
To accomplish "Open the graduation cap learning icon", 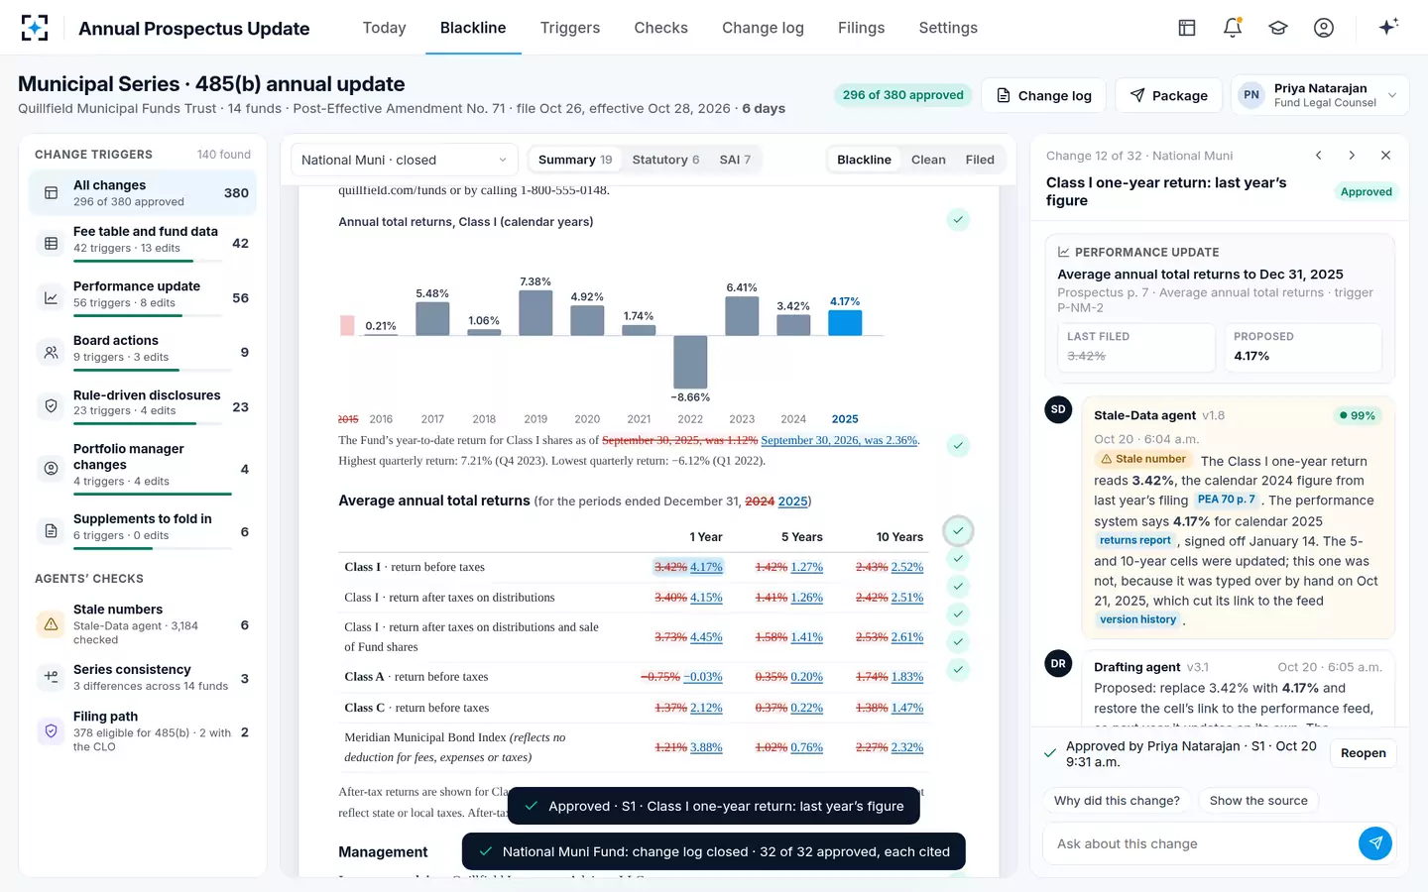I will (x=1278, y=28).
